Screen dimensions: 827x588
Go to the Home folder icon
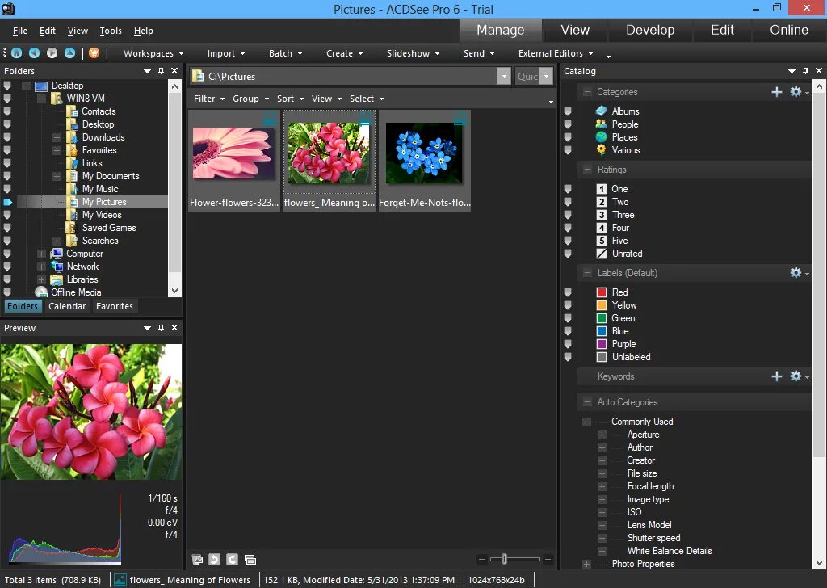(x=16, y=52)
